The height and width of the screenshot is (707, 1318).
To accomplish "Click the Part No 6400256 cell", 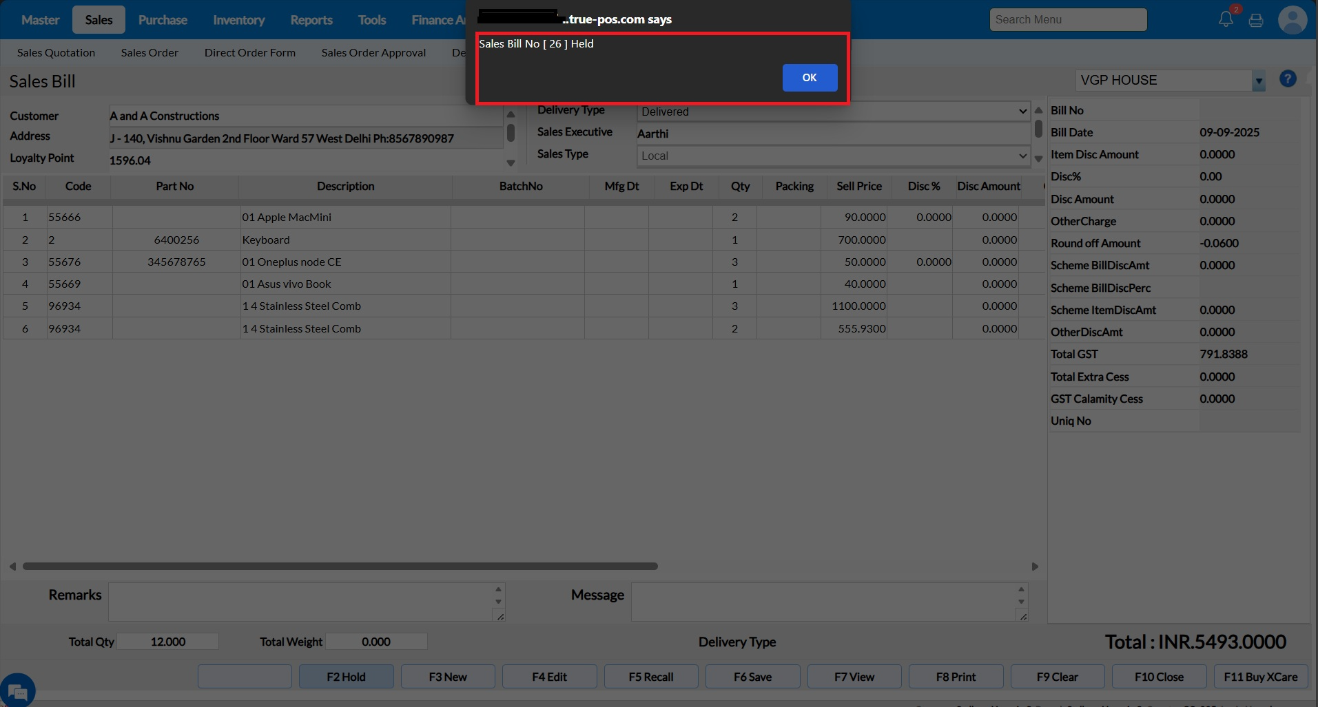I will tap(176, 240).
